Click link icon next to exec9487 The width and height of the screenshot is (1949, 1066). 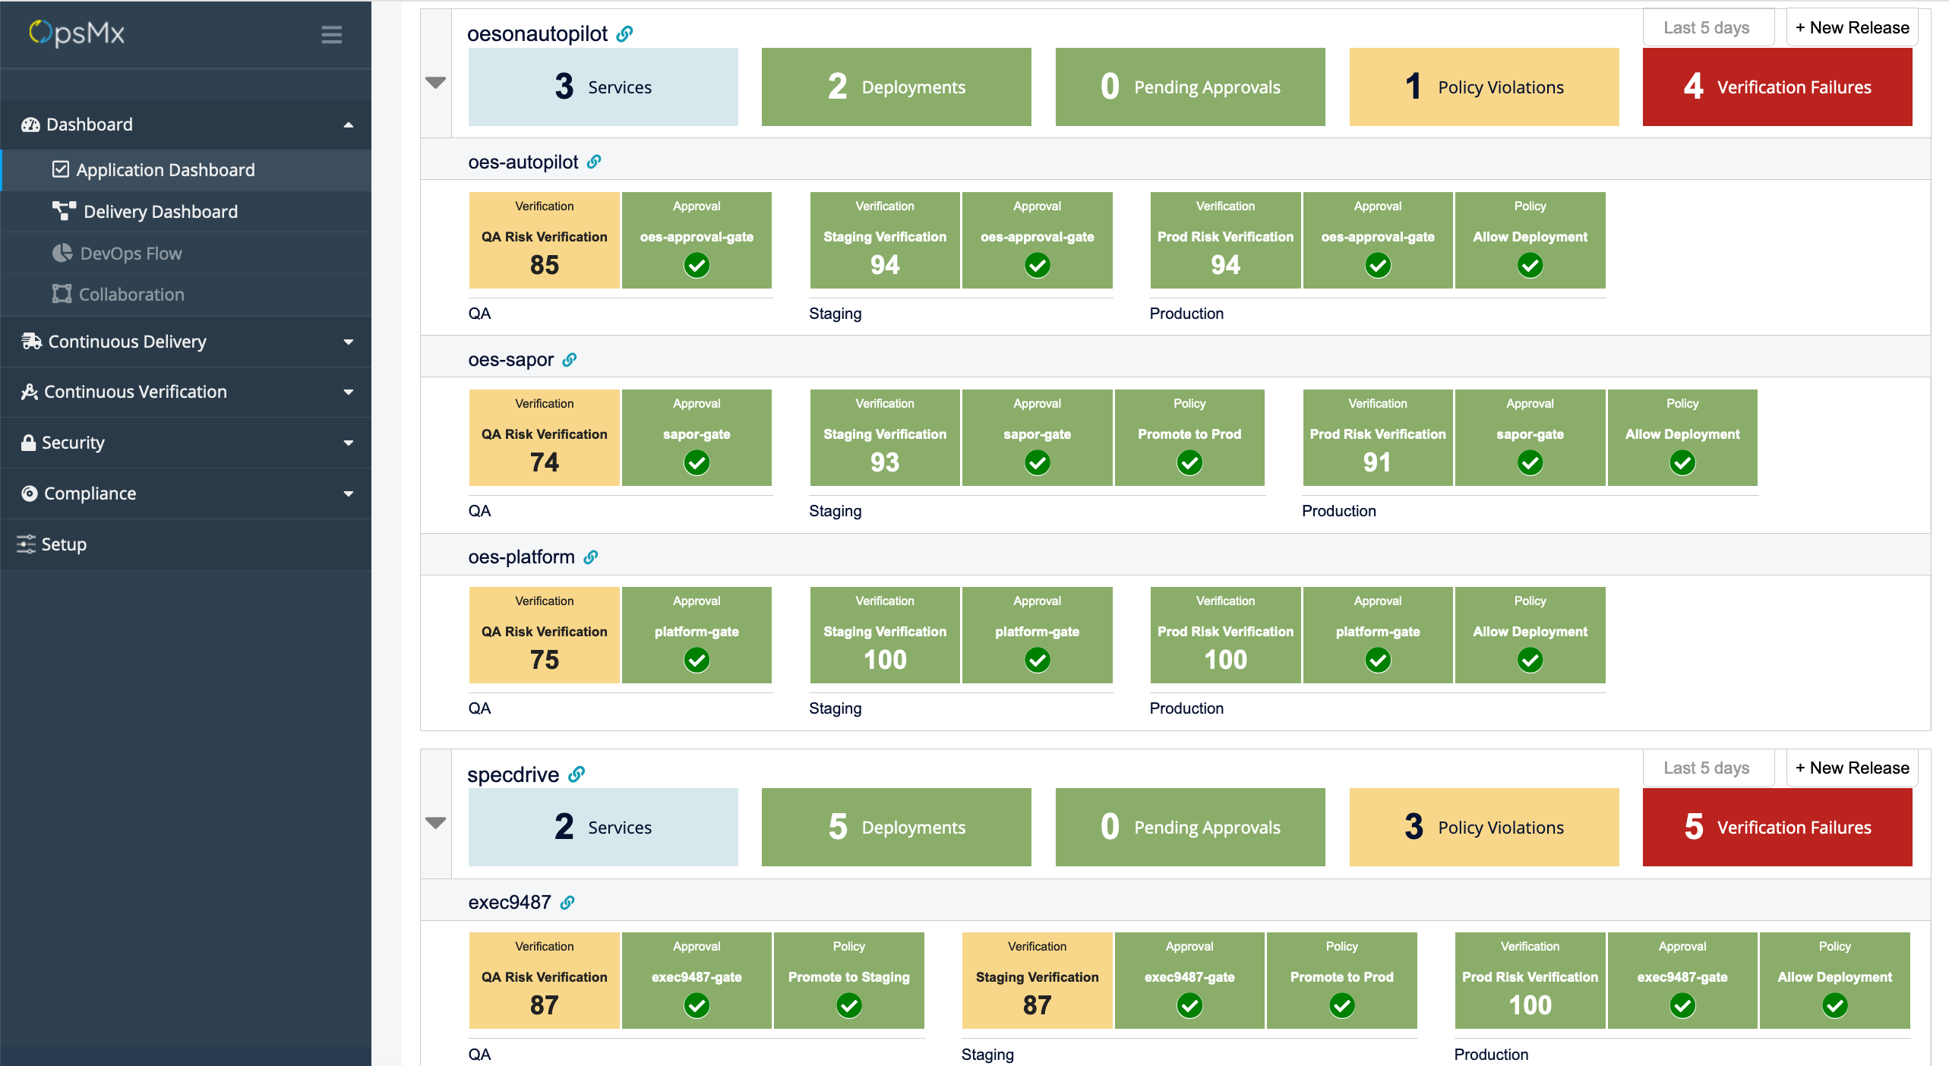[567, 903]
